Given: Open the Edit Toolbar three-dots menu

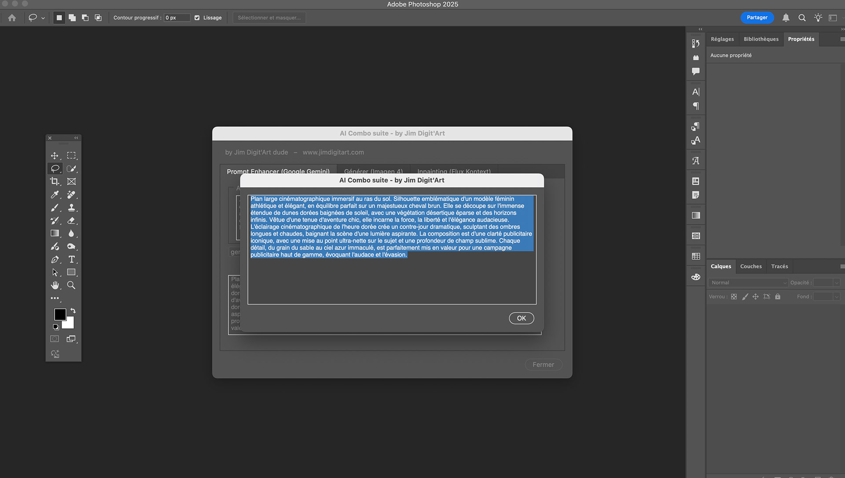Looking at the screenshot, I should click(55, 298).
